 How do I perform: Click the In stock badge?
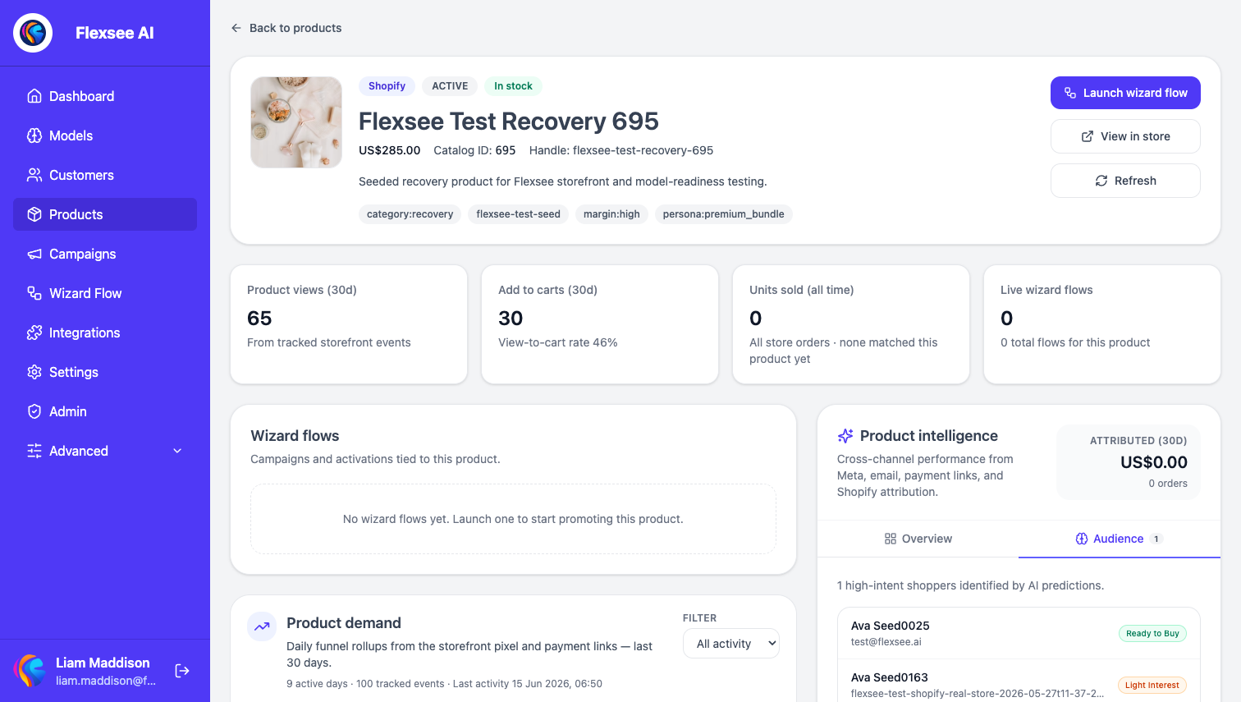(x=513, y=86)
